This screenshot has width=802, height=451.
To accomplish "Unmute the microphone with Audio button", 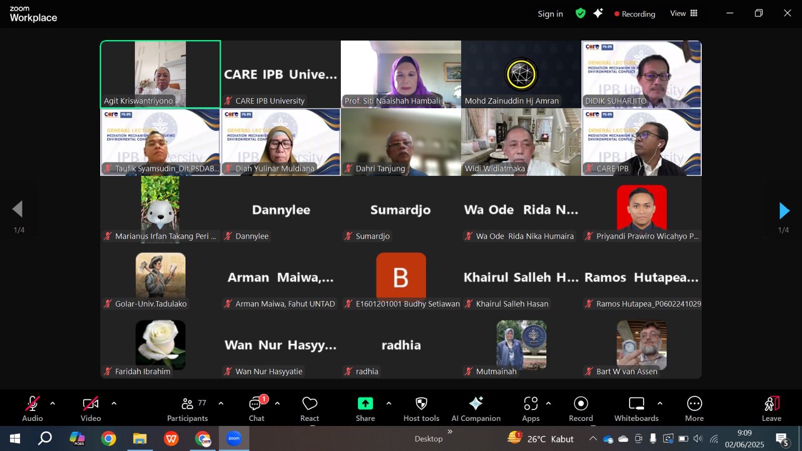I will (x=33, y=409).
